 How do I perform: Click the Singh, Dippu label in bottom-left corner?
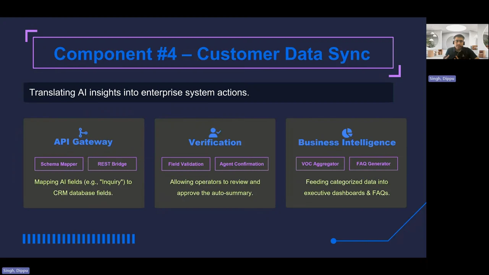[x=16, y=270]
